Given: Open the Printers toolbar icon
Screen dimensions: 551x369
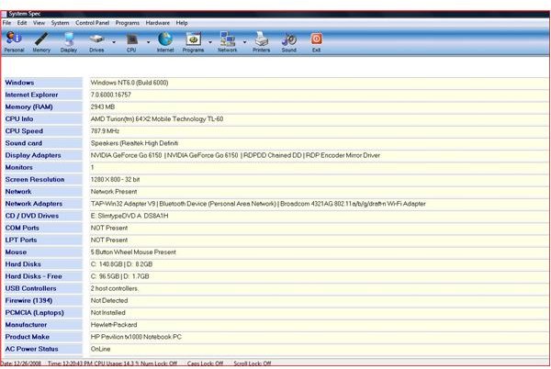Looking at the screenshot, I should (262, 42).
